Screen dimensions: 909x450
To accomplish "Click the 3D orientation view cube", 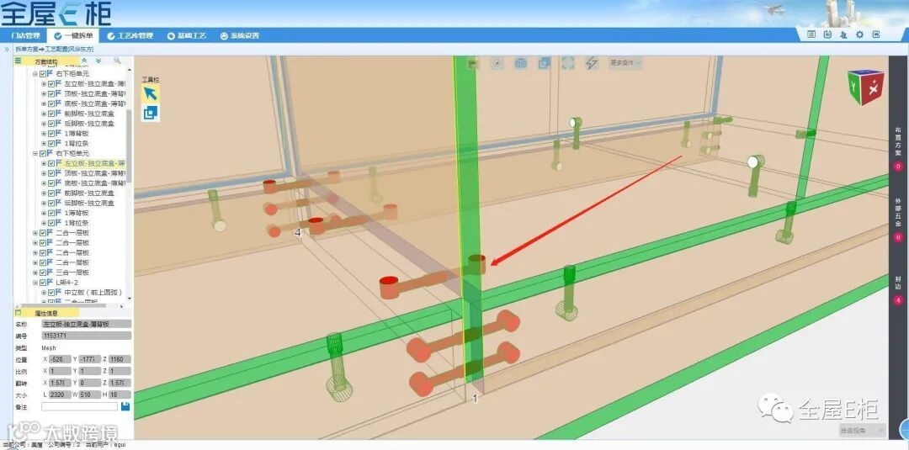I will point(865,87).
